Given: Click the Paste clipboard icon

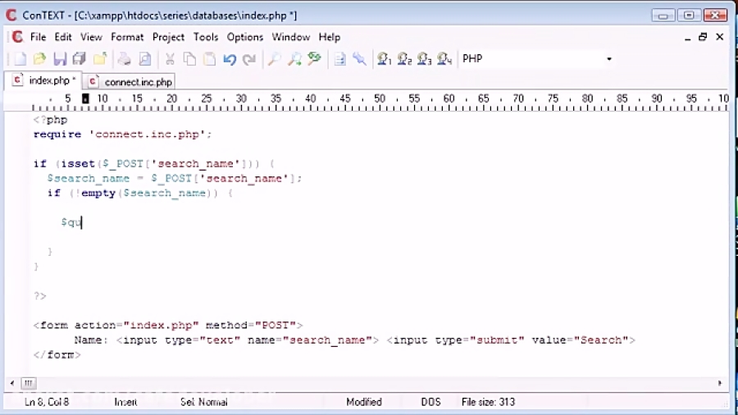Looking at the screenshot, I should [x=209, y=59].
